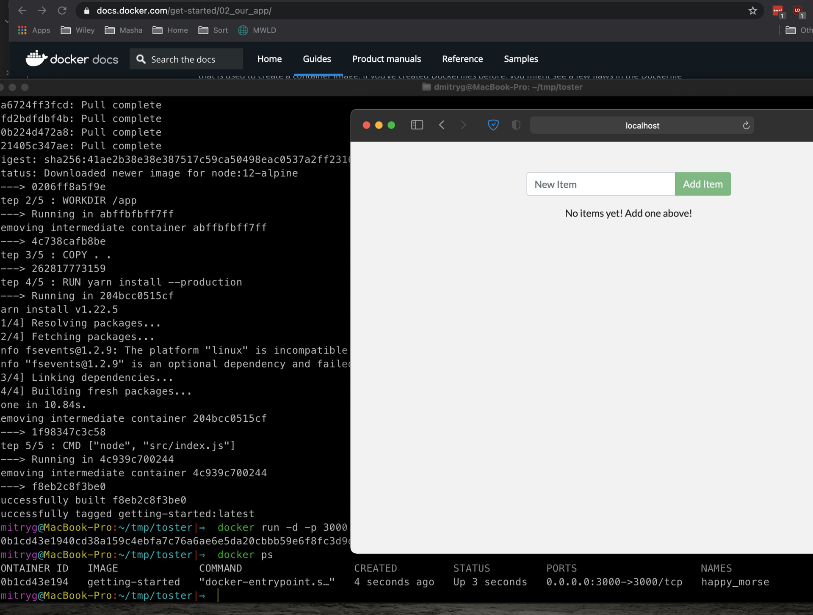Maximize Safari with the green button
This screenshot has width=813, height=615.
(391, 125)
